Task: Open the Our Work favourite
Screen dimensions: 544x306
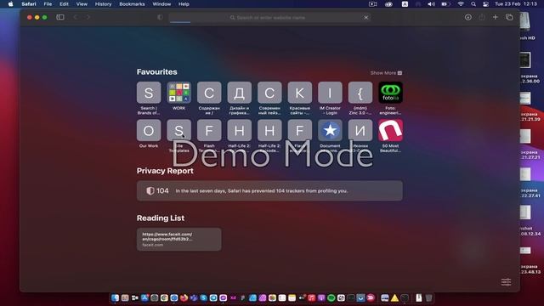Action: (149, 130)
